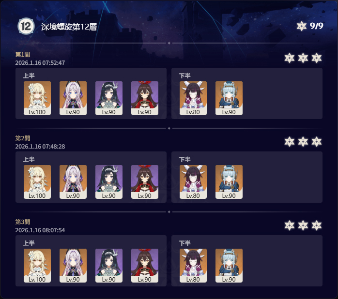Select brown-haired red-bow character in chamber 2 first half
Image resolution: width=338 pixels, height=299 pixels.
145,182
